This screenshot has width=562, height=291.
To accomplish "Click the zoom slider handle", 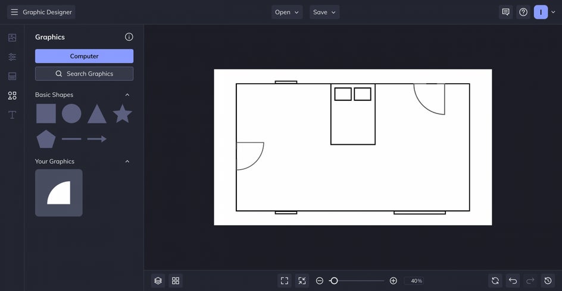I will point(333,281).
